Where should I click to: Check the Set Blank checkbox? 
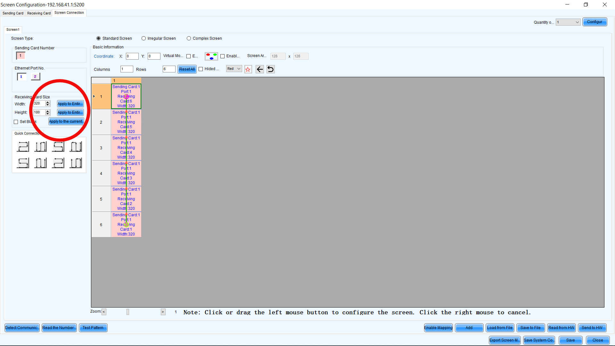click(x=16, y=122)
